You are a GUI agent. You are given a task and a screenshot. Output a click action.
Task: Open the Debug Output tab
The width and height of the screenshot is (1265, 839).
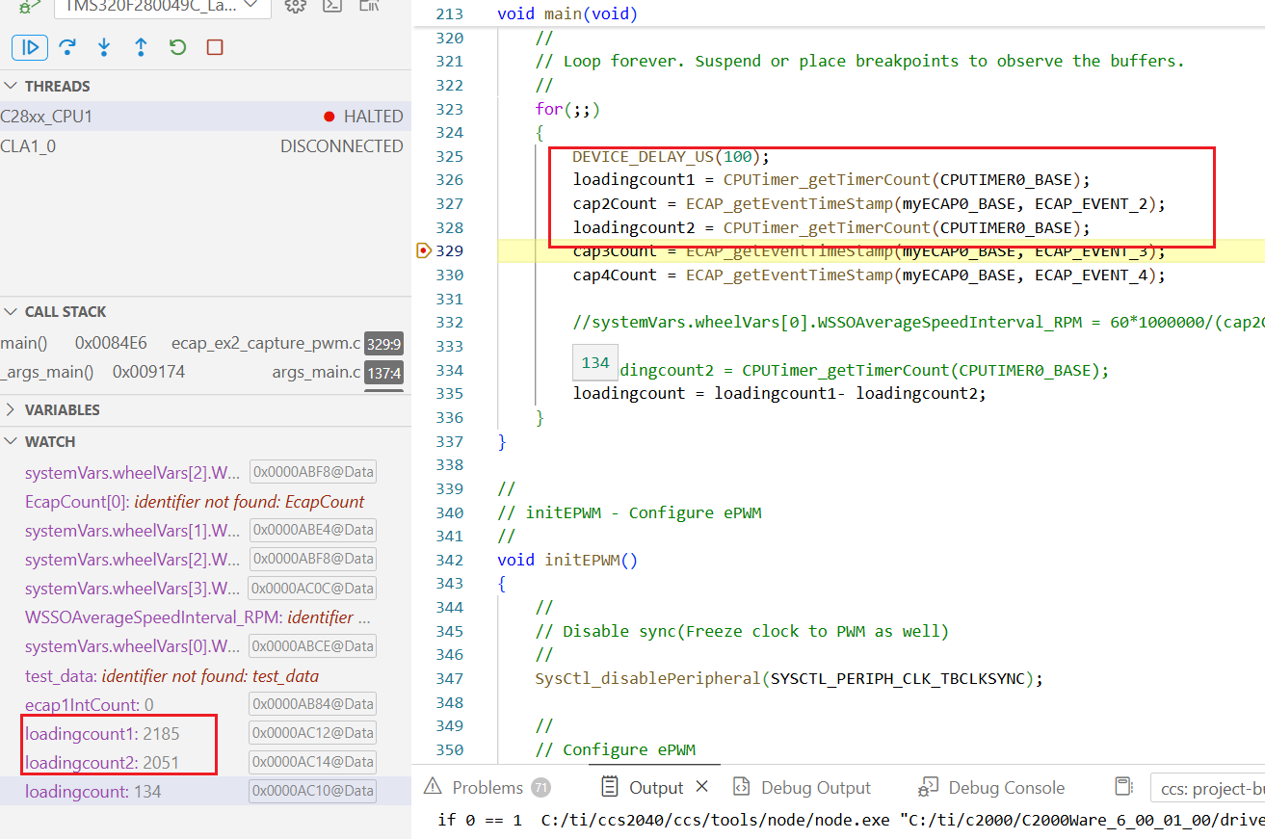(802, 788)
